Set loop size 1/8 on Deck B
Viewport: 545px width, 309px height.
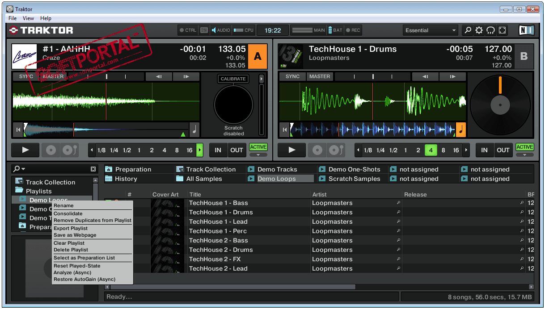coord(368,150)
